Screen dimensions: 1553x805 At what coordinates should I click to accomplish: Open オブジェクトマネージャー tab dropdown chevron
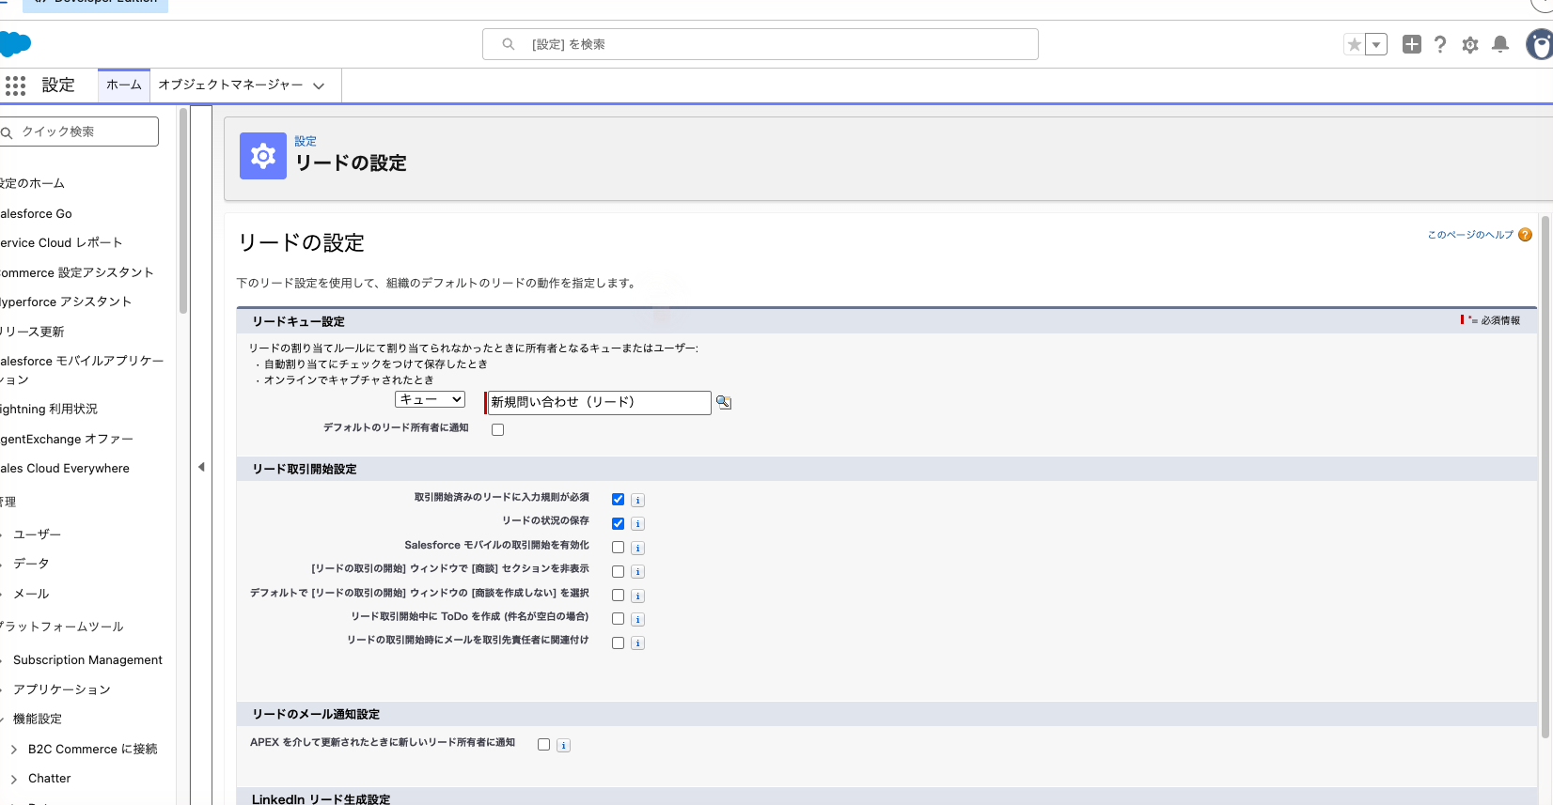click(319, 85)
